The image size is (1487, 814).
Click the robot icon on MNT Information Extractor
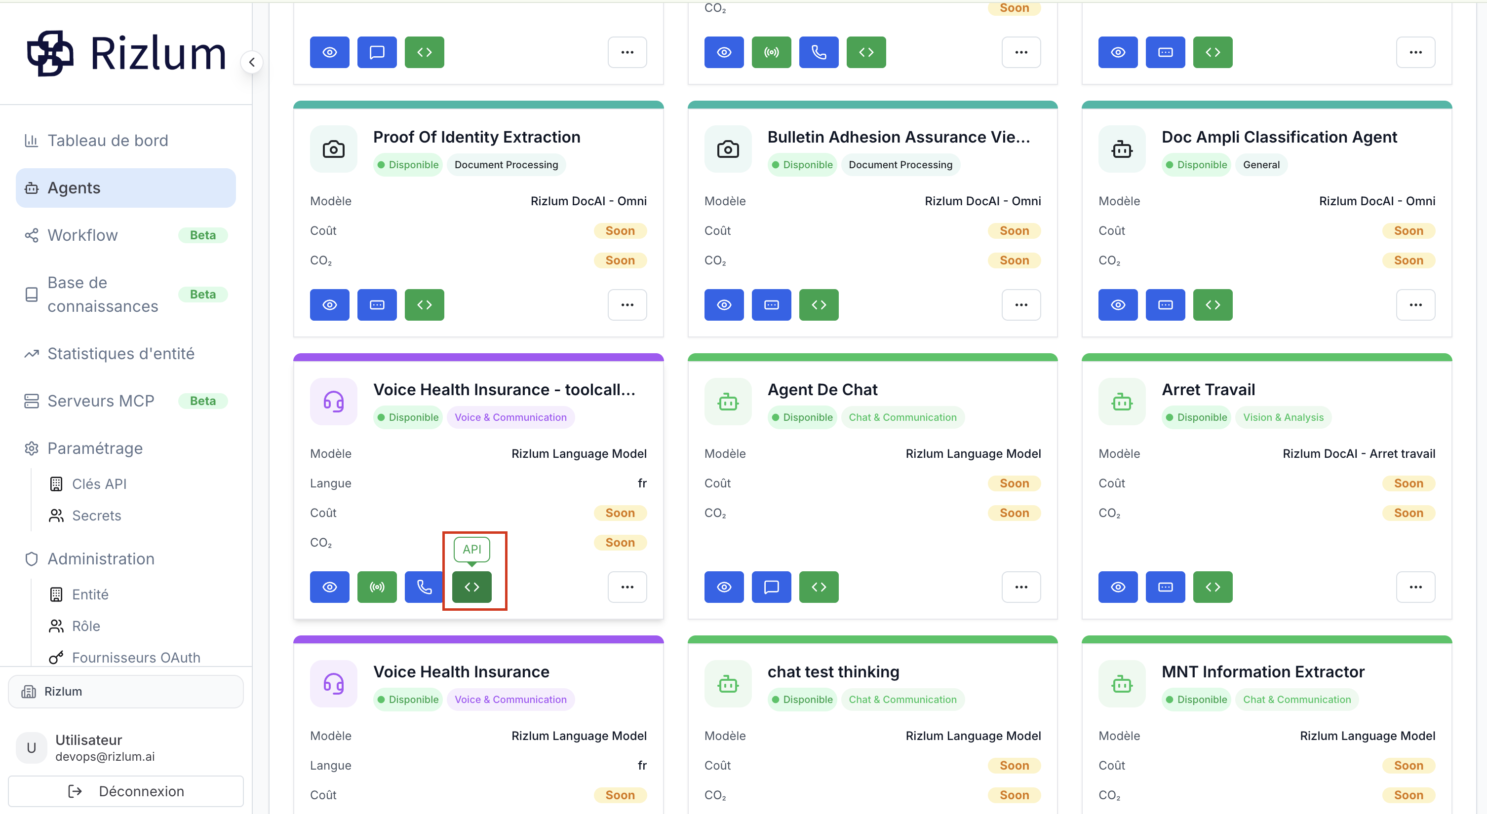coord(1122,684)
